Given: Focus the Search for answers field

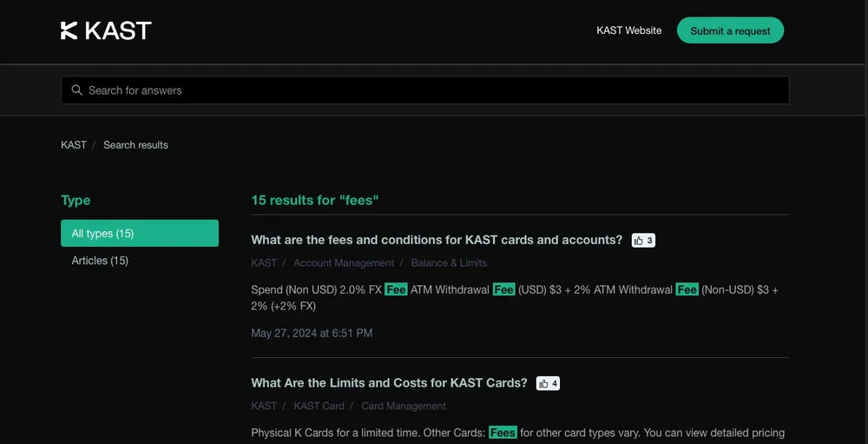Looking at the screenshot, I should coord(424,89).
